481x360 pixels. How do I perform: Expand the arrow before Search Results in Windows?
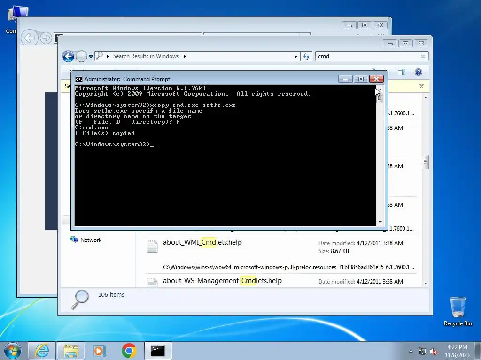pyautogui.click(x=108, y=56)
